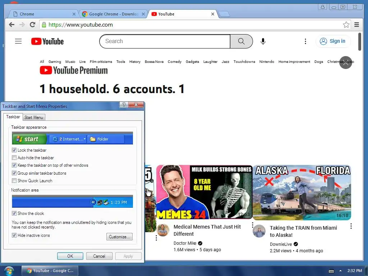This screenshot has height=276, width=368.
Task: Click the page vertical scrollbar thumb
Action: [x=359, y=42]
